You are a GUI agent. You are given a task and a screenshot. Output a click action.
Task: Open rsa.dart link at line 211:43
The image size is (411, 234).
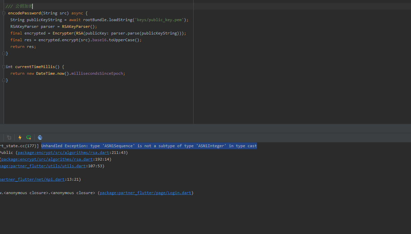pyautogui.click(x=63, y=153)
